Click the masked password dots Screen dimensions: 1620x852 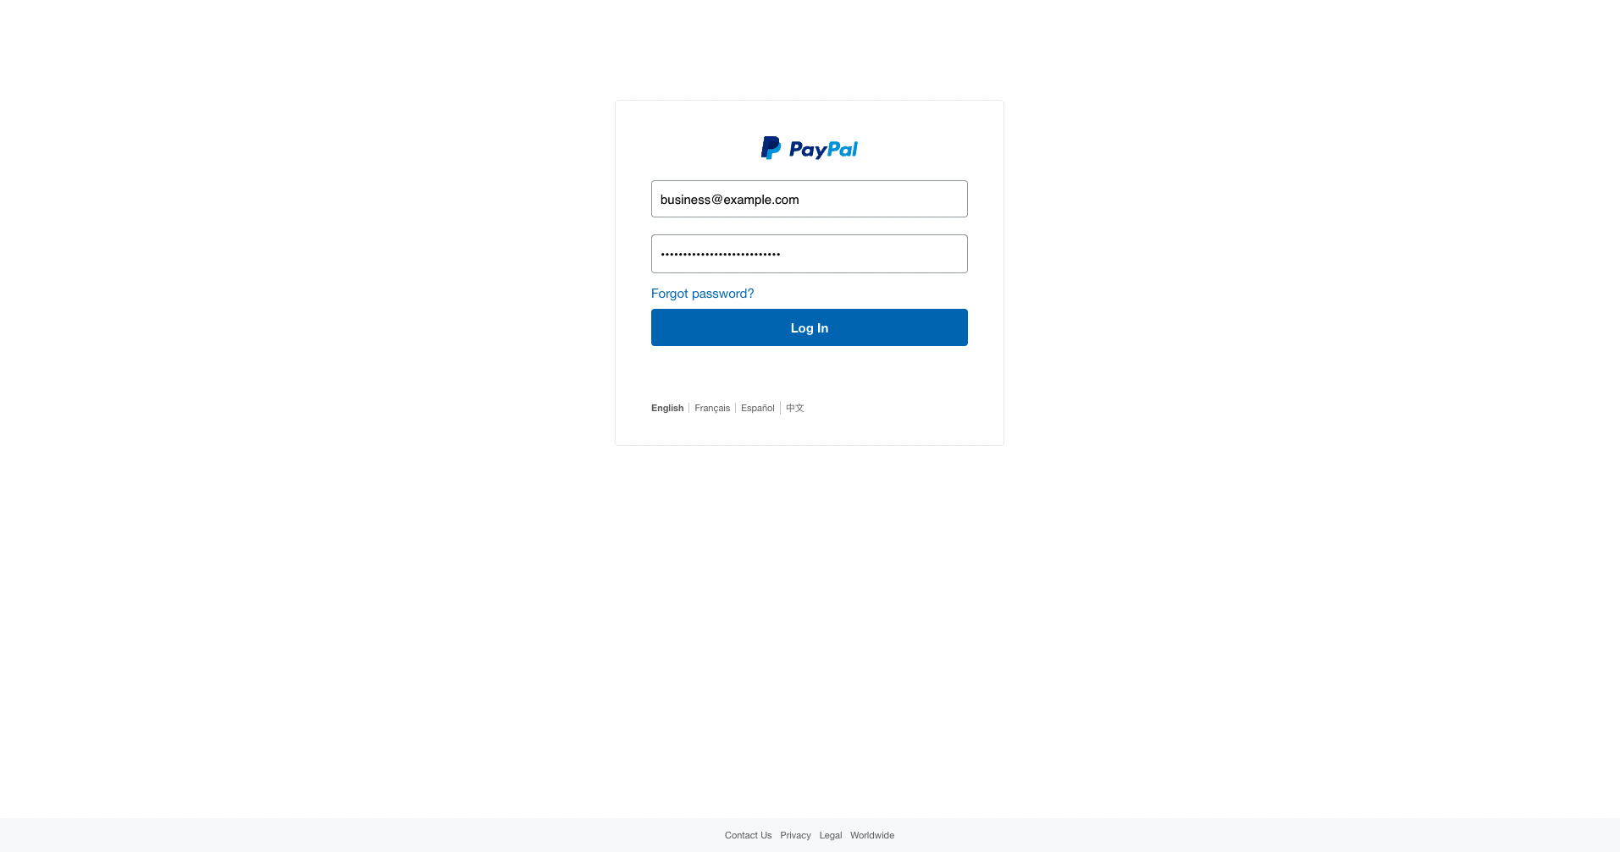(x=721, y=254)
